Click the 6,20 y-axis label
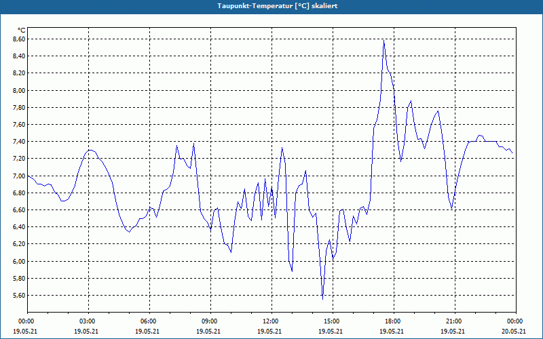Screen dimensions: 543x339 [20, 244]
